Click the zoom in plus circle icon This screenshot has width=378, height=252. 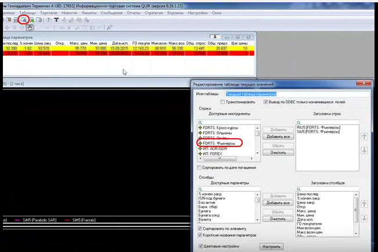[15, 28]
